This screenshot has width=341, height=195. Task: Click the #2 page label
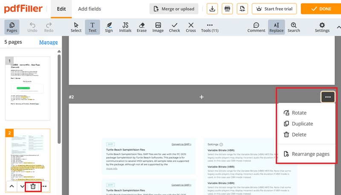pyautogui.click(x=71, y=97)
